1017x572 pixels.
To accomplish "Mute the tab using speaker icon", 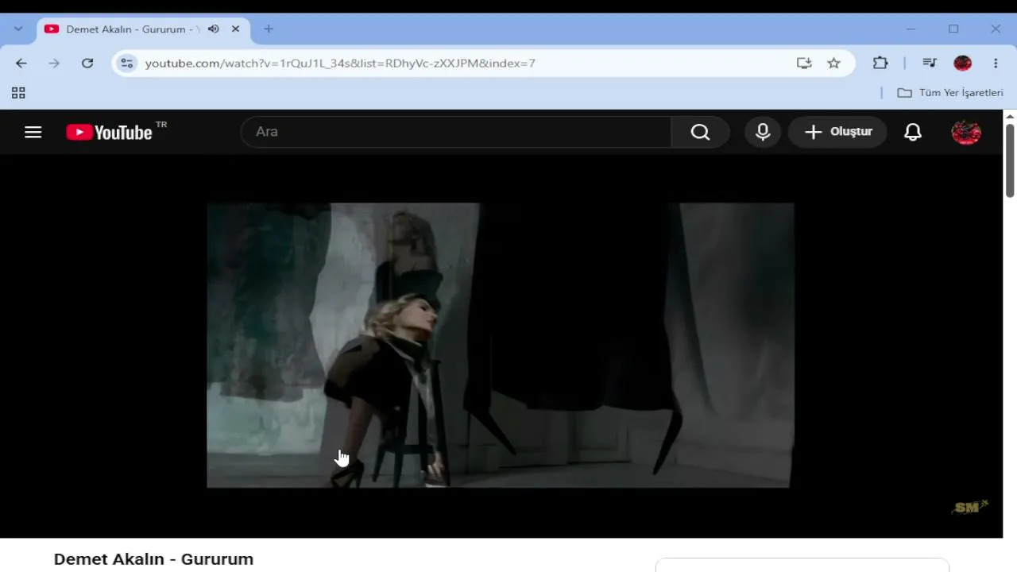I will [214, 29].
